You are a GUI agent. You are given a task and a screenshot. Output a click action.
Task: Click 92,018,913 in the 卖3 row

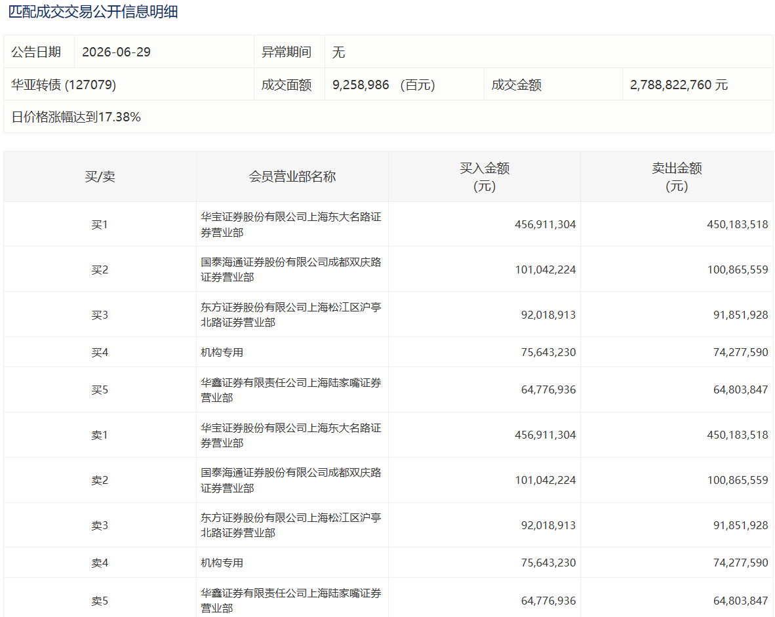point(548,526)
